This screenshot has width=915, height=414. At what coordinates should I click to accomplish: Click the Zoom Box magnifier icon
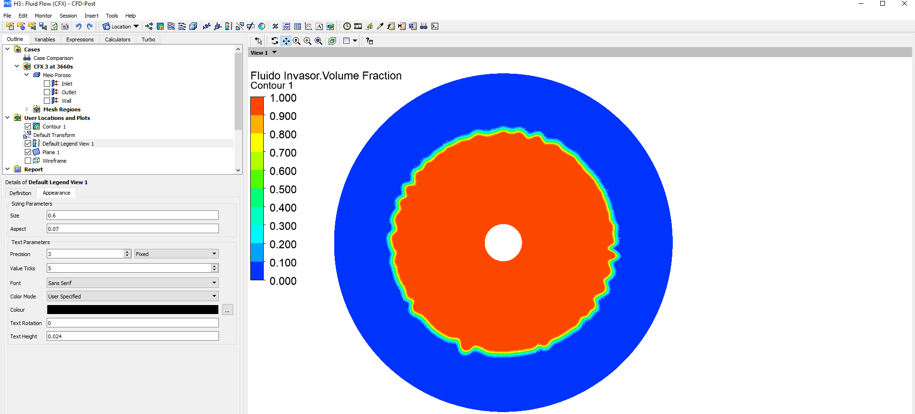pyautogui.click(x=308, y=41)
